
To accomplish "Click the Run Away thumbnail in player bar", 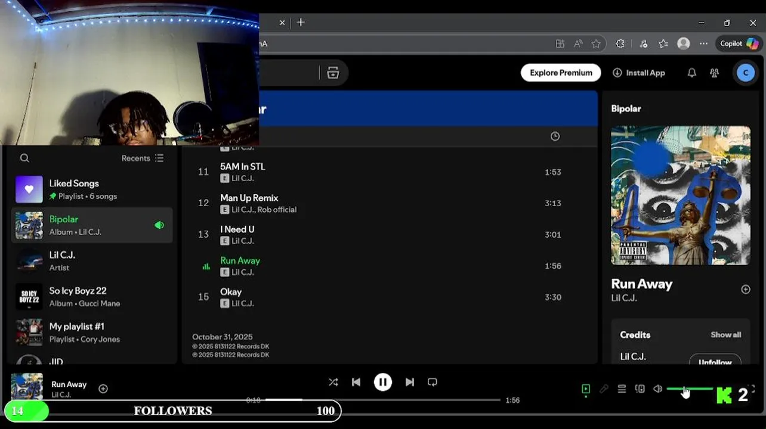I will point(27,386).
